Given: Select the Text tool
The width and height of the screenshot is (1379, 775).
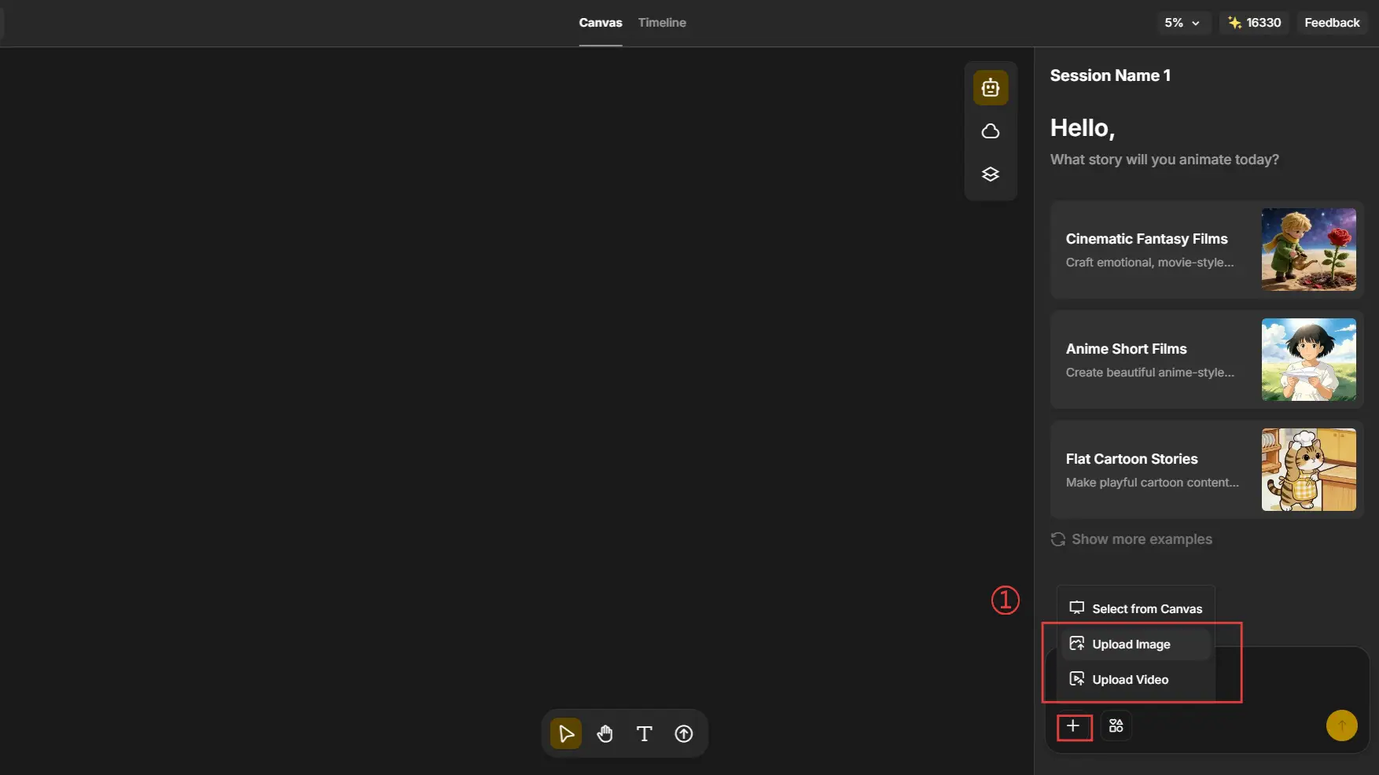Looking at the screenshot, I should (x=644, y=733).
